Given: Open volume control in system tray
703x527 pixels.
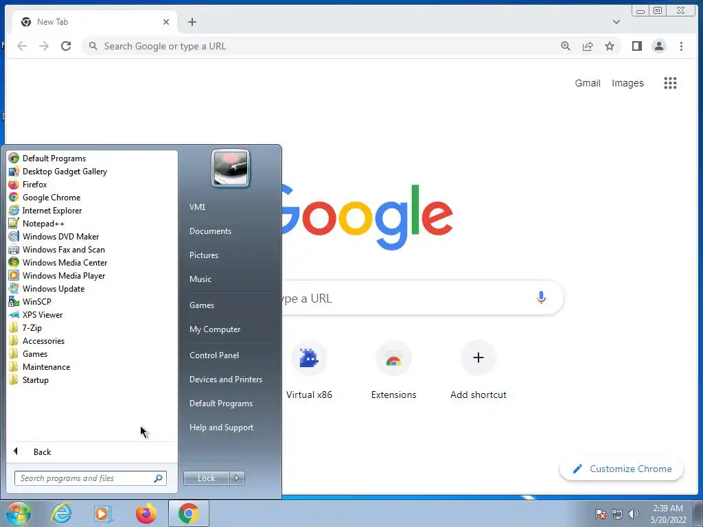Looking at the screenshot, I should [634, 513].
